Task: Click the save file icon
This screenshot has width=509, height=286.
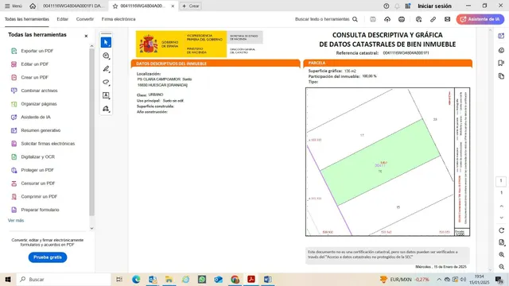Action: (373, 19)
